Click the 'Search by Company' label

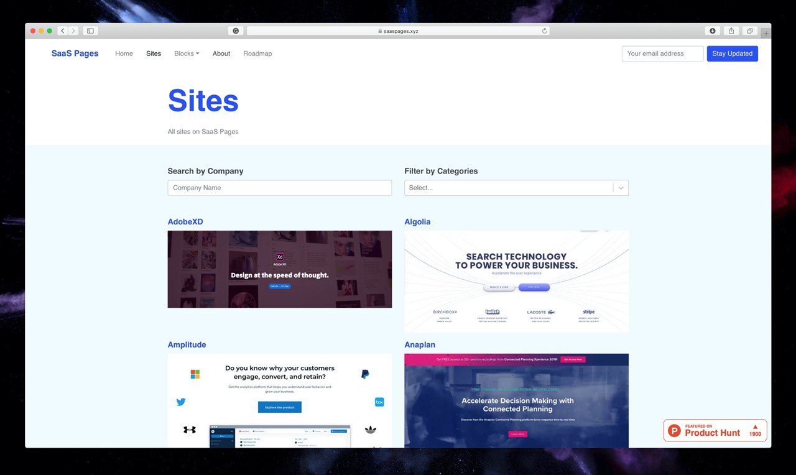(x=205, y=171)
